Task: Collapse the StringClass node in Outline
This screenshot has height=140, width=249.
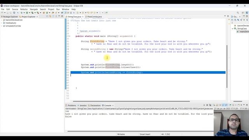Action: coord(232,28)
